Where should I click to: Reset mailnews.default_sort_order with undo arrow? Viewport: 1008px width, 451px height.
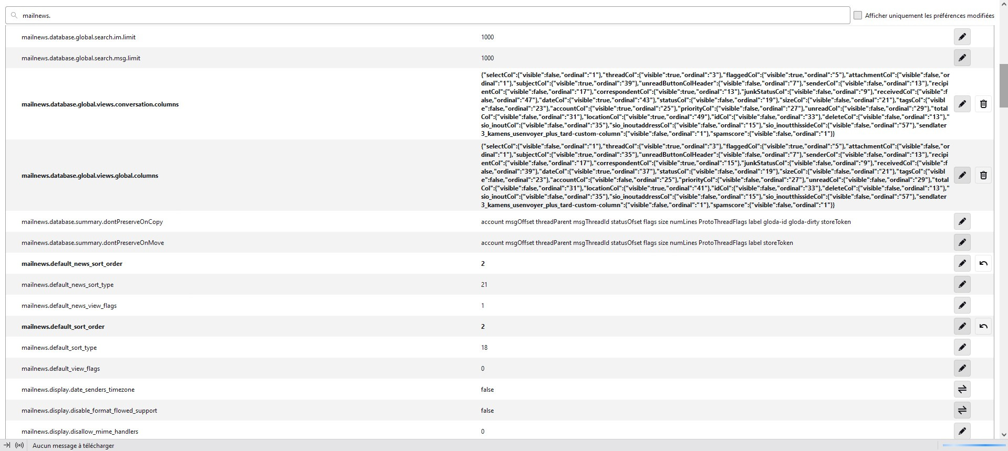click(983, 326)
